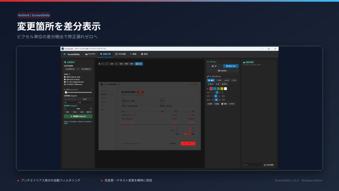Click the Y offset input field
Screen dimensions: 339x191
(86, 103)
